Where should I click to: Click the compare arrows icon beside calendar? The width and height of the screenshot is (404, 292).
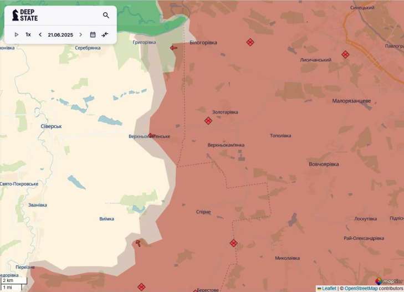(x=105, y=34)
